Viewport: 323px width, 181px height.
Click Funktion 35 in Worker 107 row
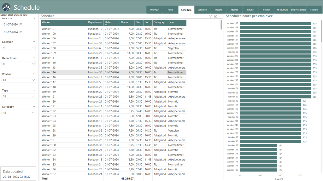(95, 43)
